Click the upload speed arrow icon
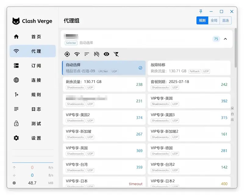Viewport: 244px width, 195px height. tap(14, 168)
